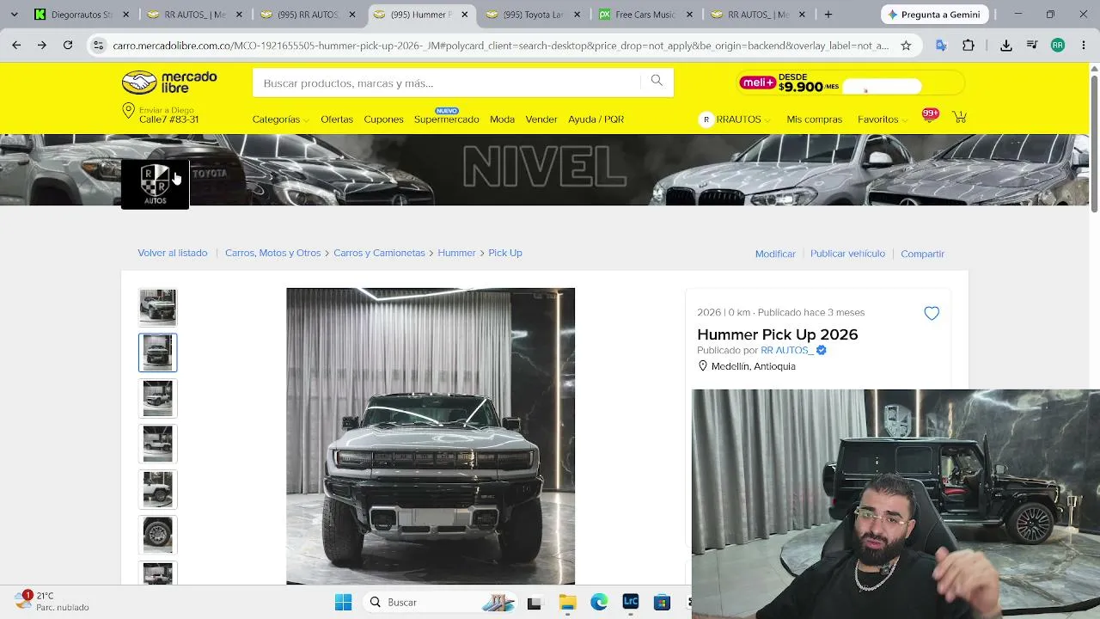Open Carros y Camionetas breadcrumb
The height and width of the screenshot is (619, 1100).
click(379, 253)
